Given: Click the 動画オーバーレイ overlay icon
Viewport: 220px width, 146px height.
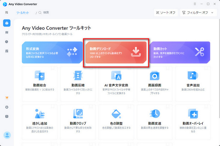Looking at the screenshot, I should click(x=193, y=114).
